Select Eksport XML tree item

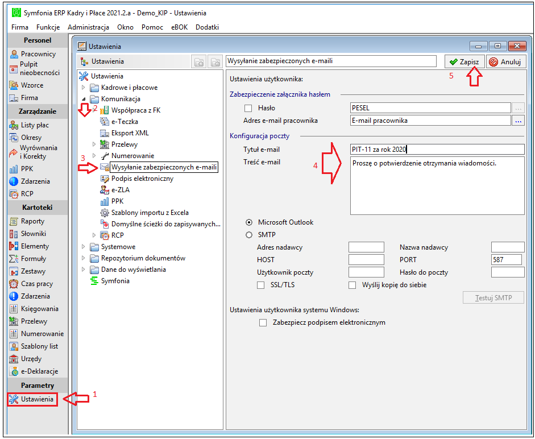click(x=130, y=133)
